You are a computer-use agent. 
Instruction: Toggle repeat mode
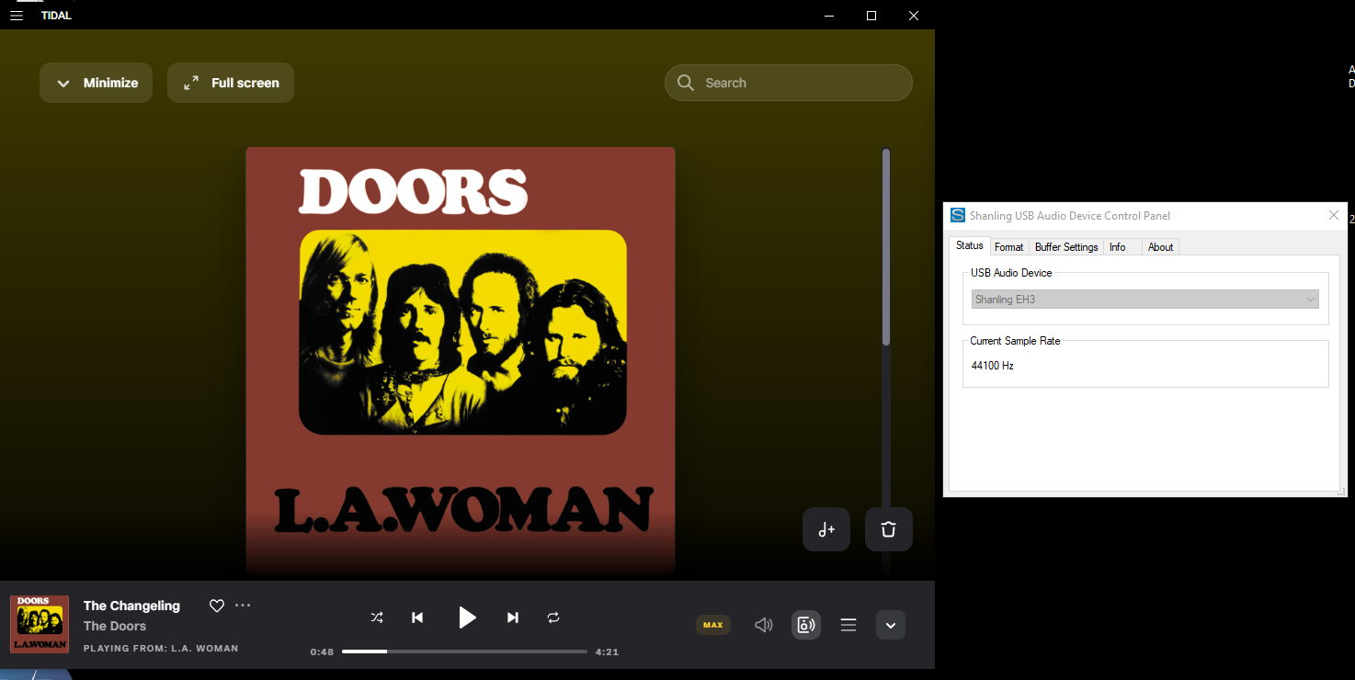553,618
